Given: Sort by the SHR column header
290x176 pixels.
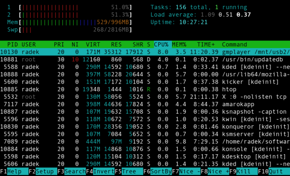Looking at the screenshot, I should [138, 44].
